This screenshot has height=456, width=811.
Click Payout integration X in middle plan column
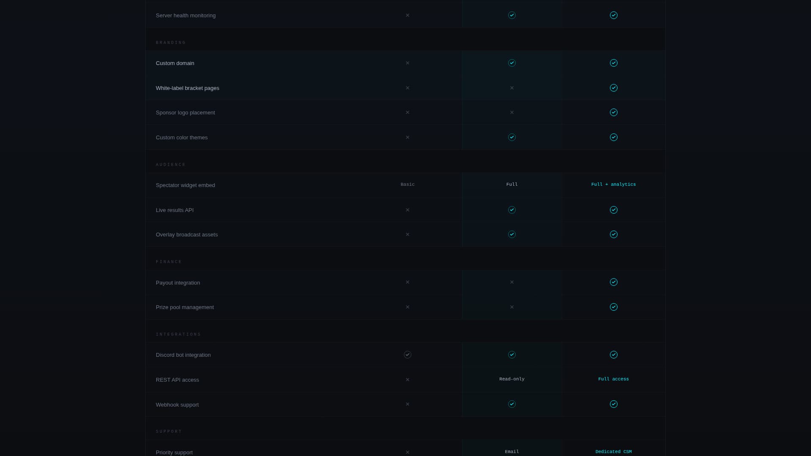[512, 282]
